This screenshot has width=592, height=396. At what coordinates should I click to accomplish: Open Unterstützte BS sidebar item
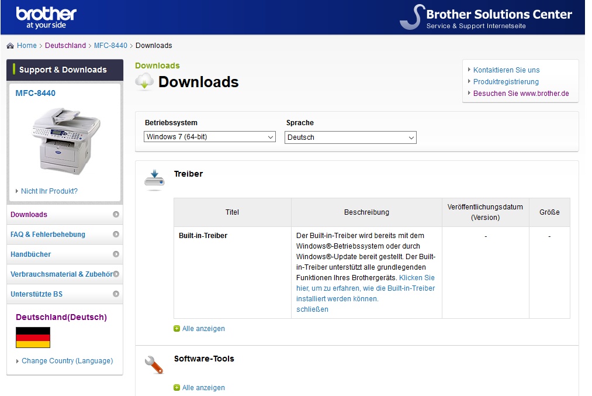click(x=65, y=294)
